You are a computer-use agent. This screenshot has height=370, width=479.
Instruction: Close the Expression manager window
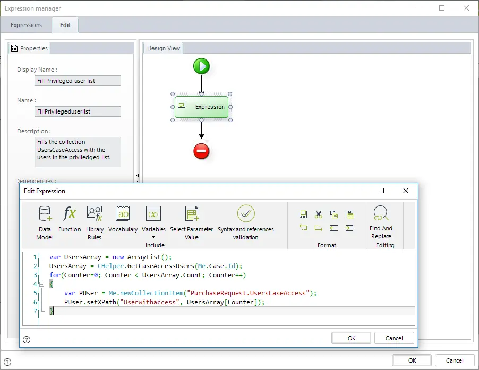coord(466,8)
